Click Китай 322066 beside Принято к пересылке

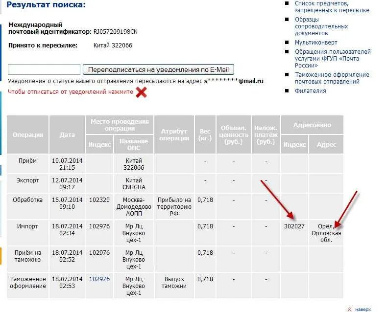coord(113,45)
